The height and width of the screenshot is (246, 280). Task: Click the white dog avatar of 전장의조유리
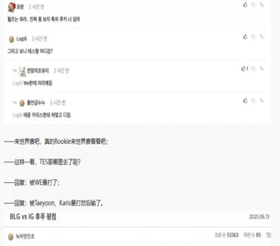pos(22,72)
